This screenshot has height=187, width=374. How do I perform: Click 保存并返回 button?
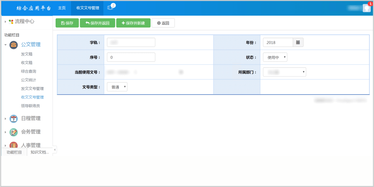pos(97,23)
